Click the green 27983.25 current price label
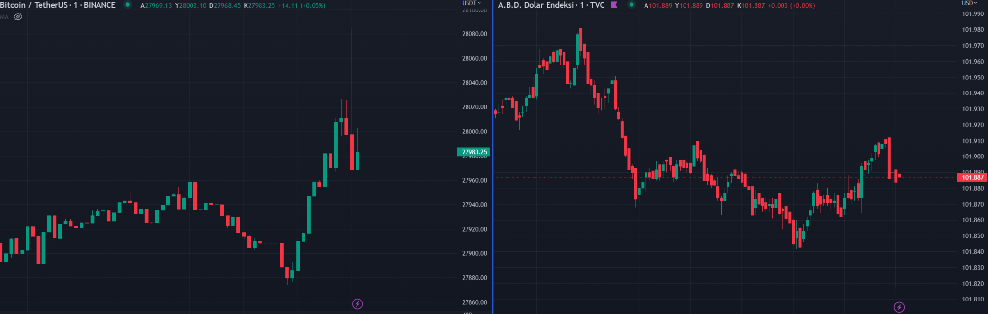This screenshot has height=314, width=988. click(x=474, y=152)
